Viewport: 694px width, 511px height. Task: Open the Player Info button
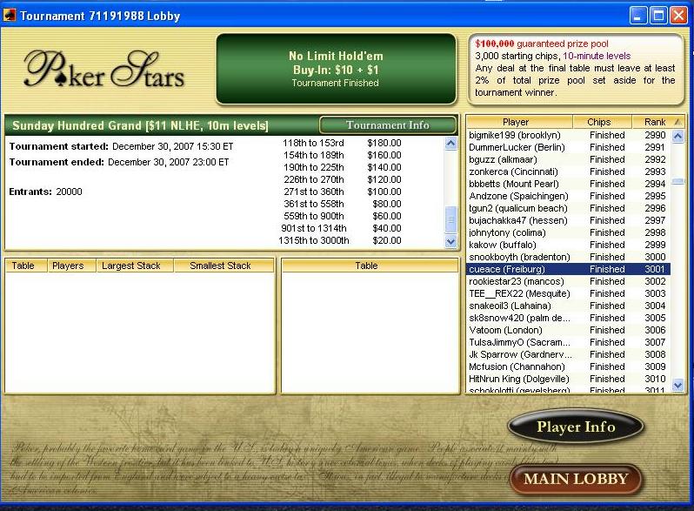click(x=576, y=427)
